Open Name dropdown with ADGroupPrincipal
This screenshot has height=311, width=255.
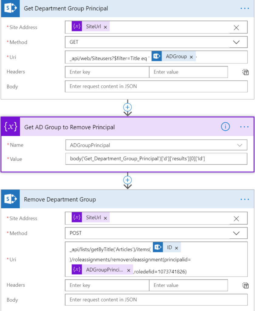coord(240,145)
